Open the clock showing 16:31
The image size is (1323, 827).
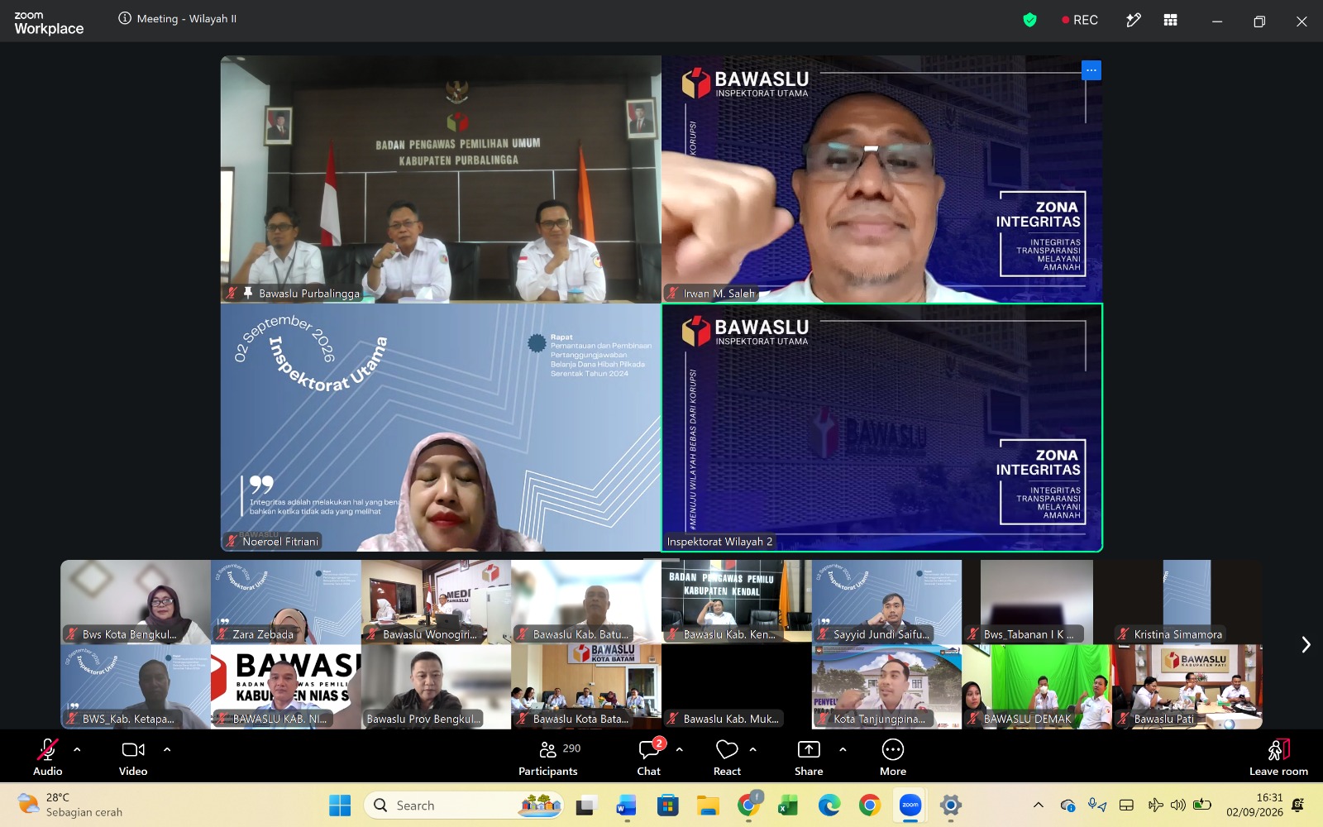[1254, 805]
